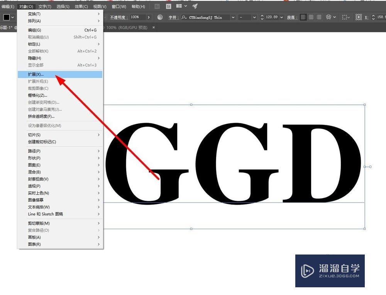Close the document tab

pyautogui.click(x=154, y=27)
